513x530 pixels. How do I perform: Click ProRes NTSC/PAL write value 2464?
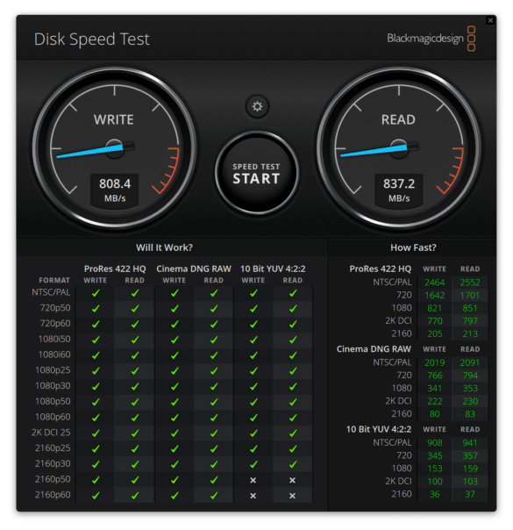435,283
